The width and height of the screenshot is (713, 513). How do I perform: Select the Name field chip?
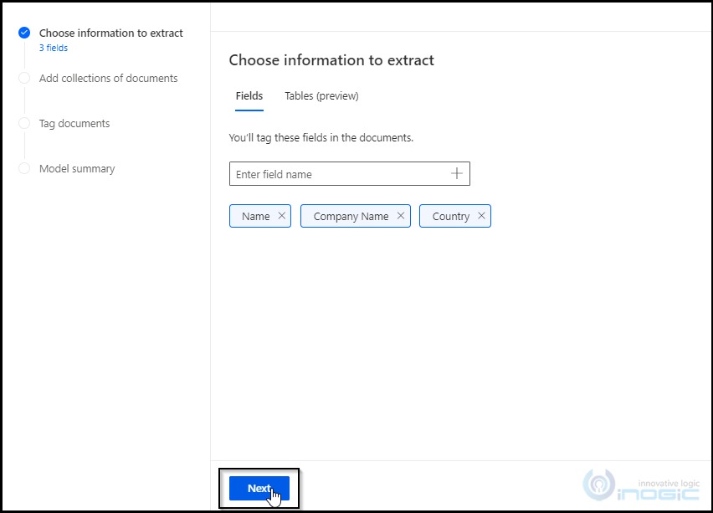click(x=255, y=216)
